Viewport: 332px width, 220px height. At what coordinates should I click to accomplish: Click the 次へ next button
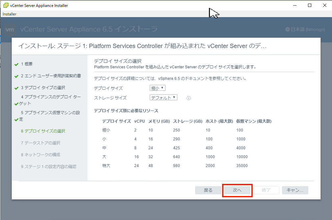point(237,190)
